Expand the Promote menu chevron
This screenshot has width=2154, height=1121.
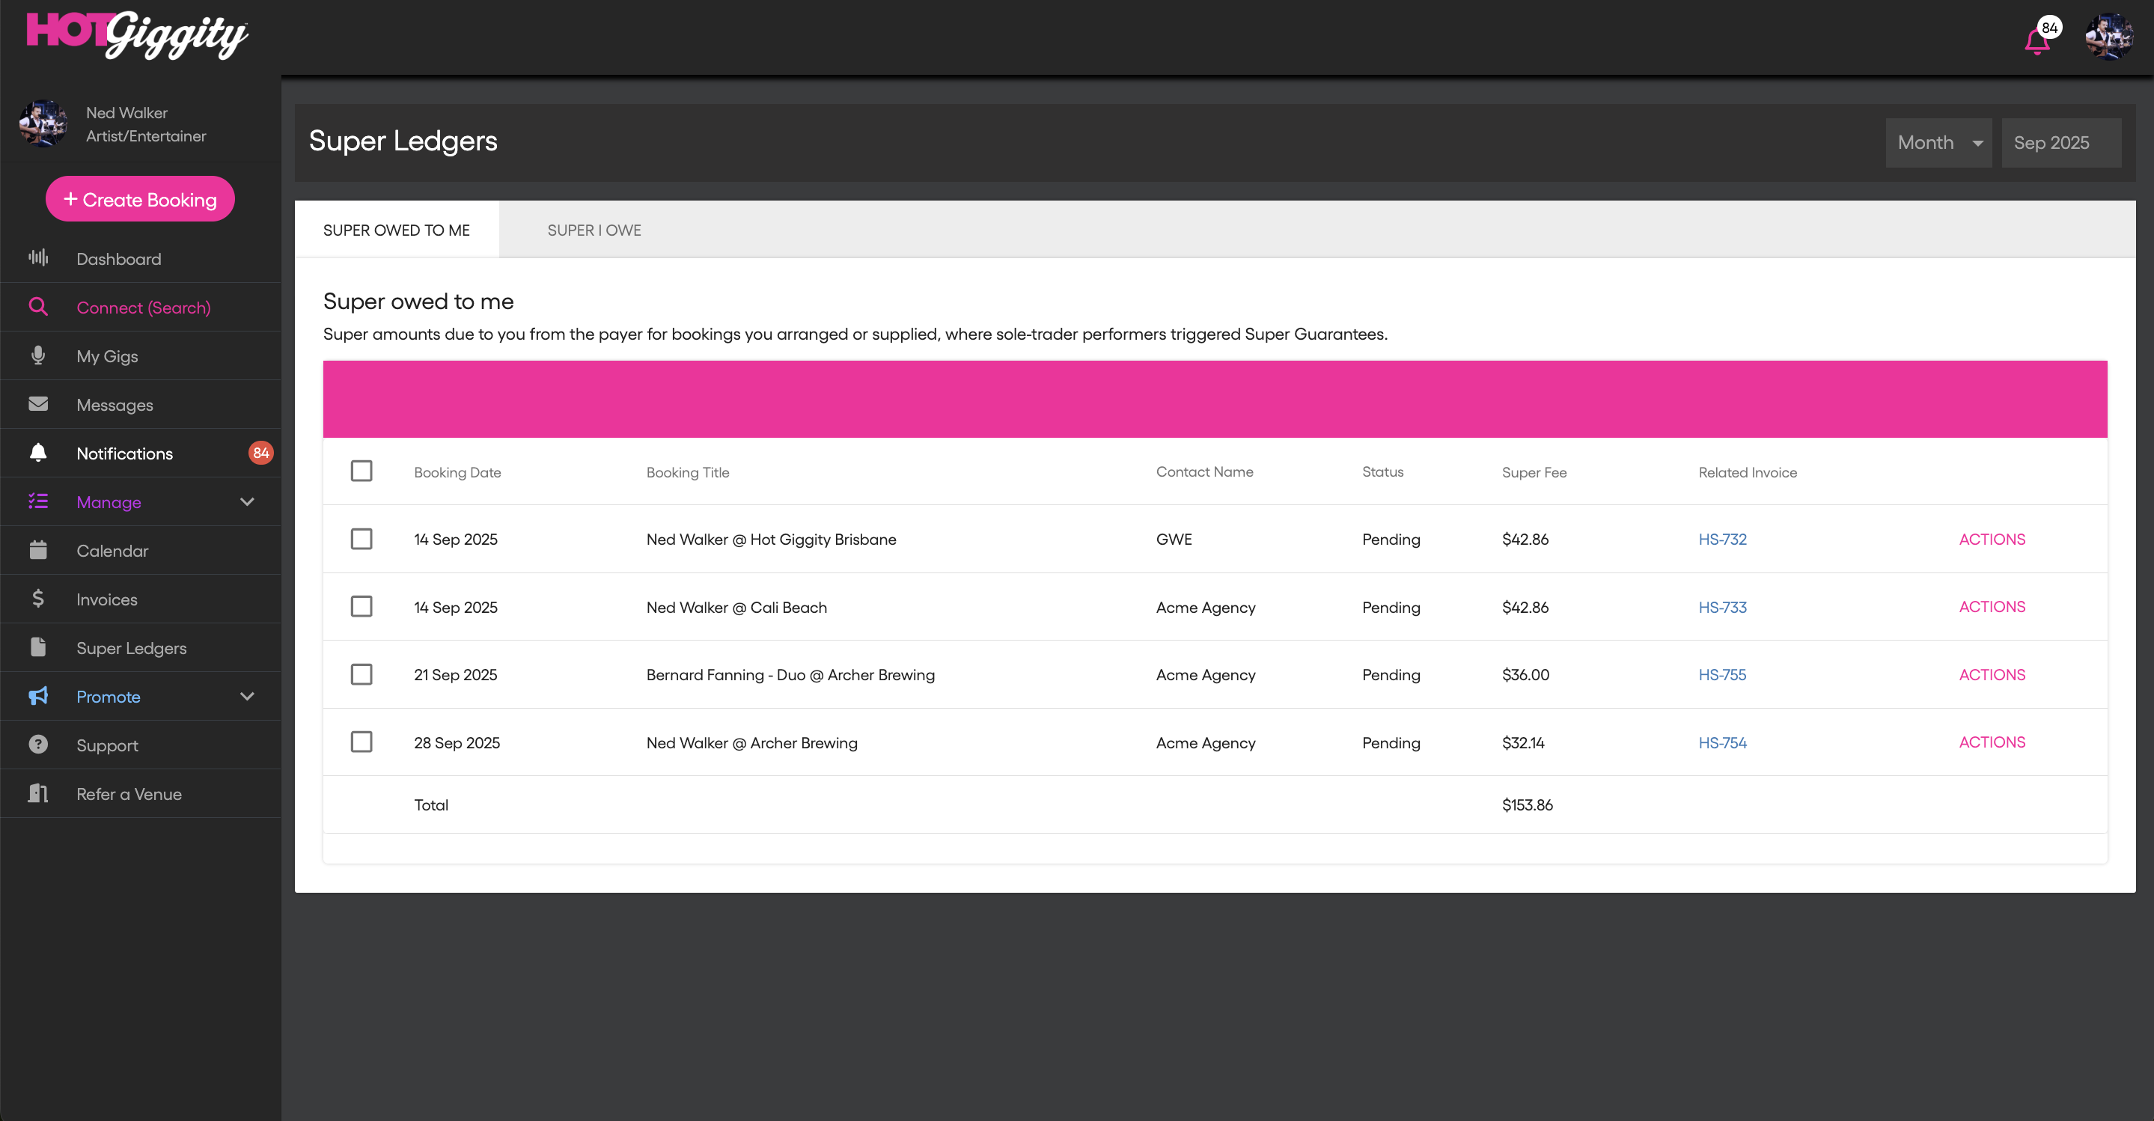[x=247, y=697]
